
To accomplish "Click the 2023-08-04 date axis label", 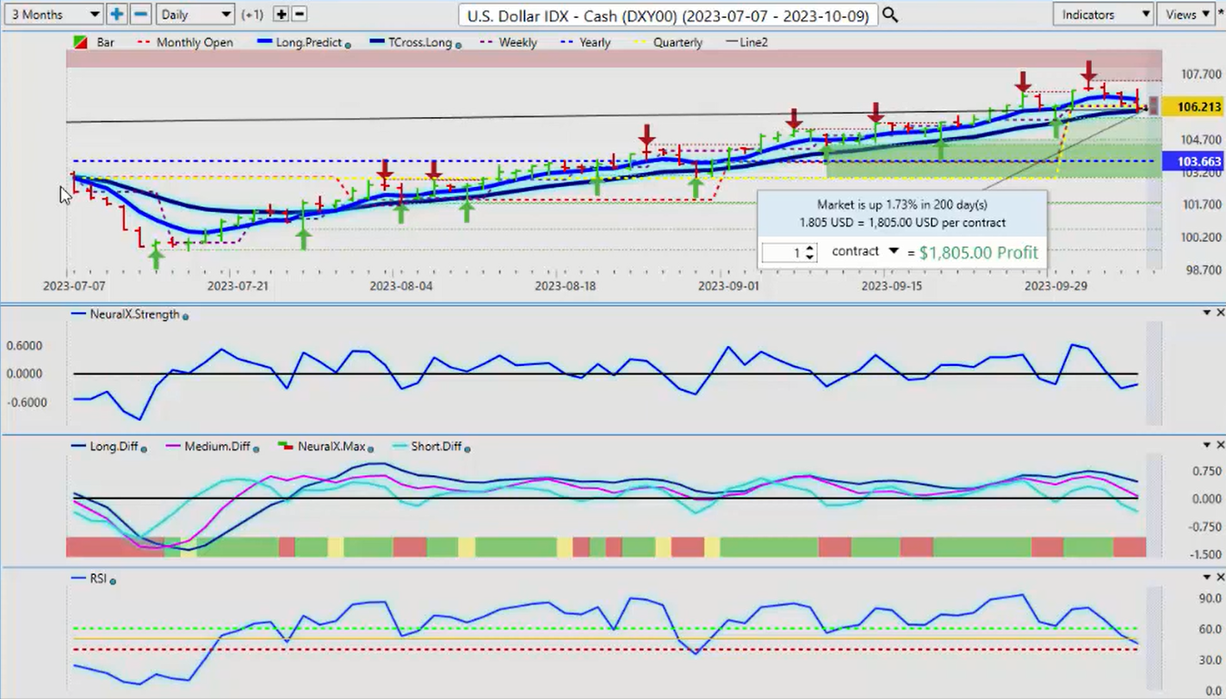I will [x=401, y=286].
